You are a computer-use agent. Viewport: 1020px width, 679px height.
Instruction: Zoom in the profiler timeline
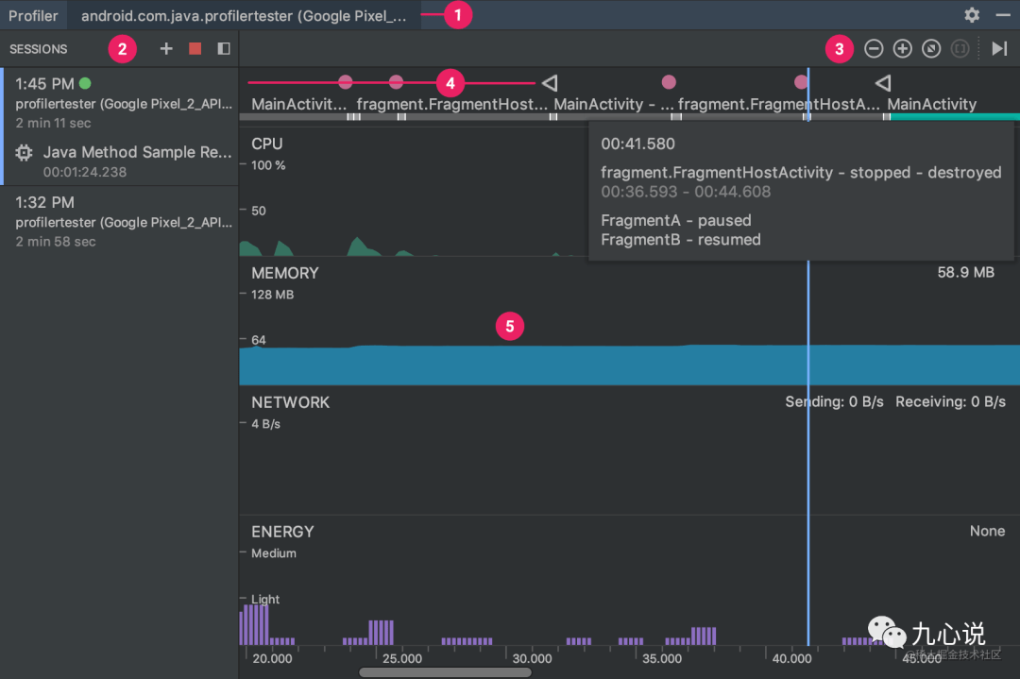coord(902,49)
